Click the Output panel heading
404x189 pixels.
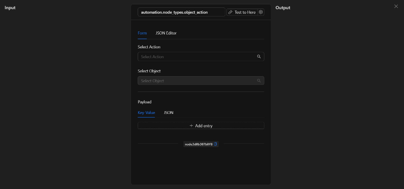tap(282, 8)
